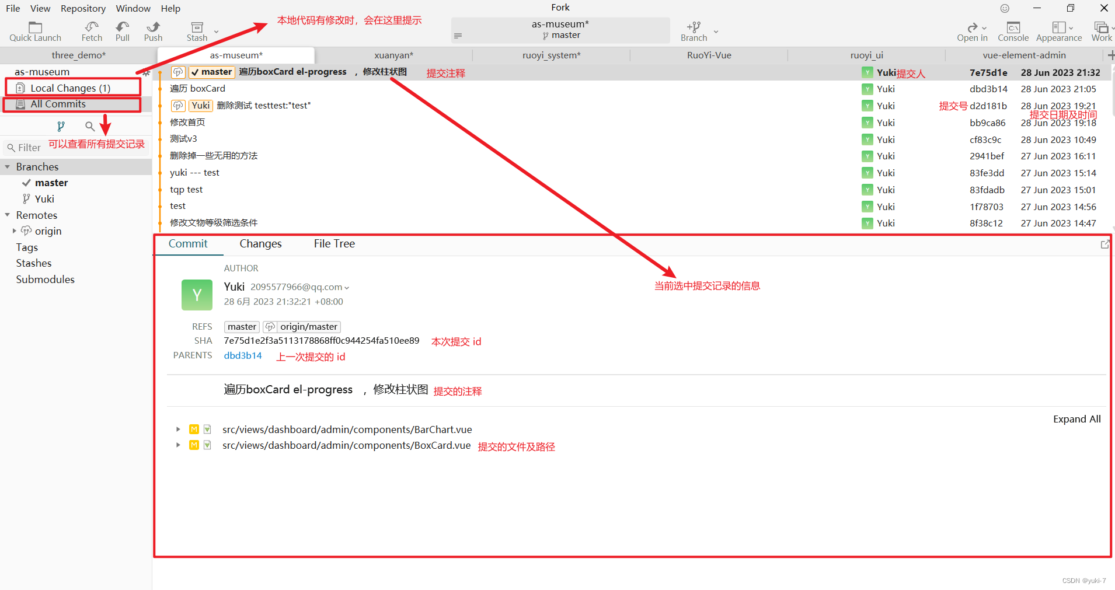Switch to the xuanyan* repository tab
1115x590 pixels.
pyautogui.click(x=393, y=55)
